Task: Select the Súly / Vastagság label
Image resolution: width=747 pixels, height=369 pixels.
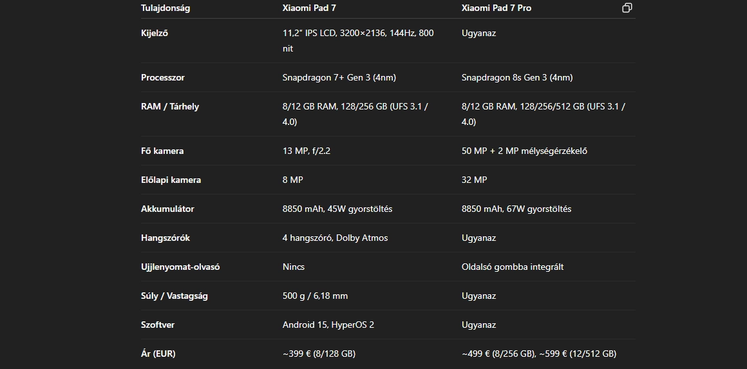Action: pyautogui.click(x=175, y=296)
